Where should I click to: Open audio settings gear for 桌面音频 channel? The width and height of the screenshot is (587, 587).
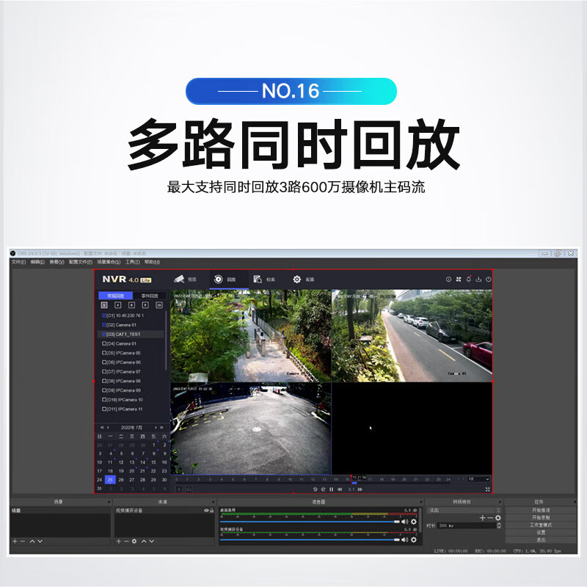[413, 522]
